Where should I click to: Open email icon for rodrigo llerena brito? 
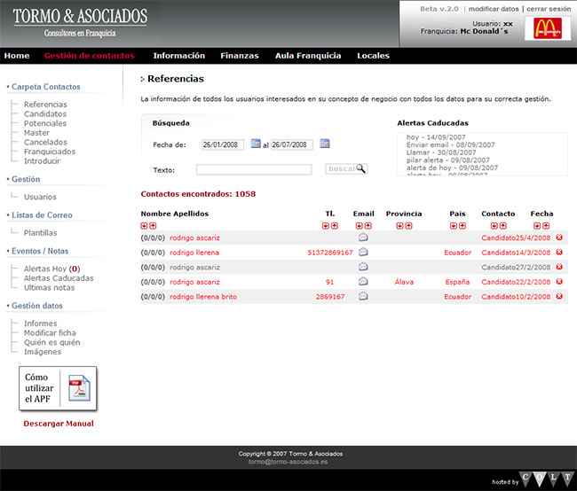pos(363,296)
